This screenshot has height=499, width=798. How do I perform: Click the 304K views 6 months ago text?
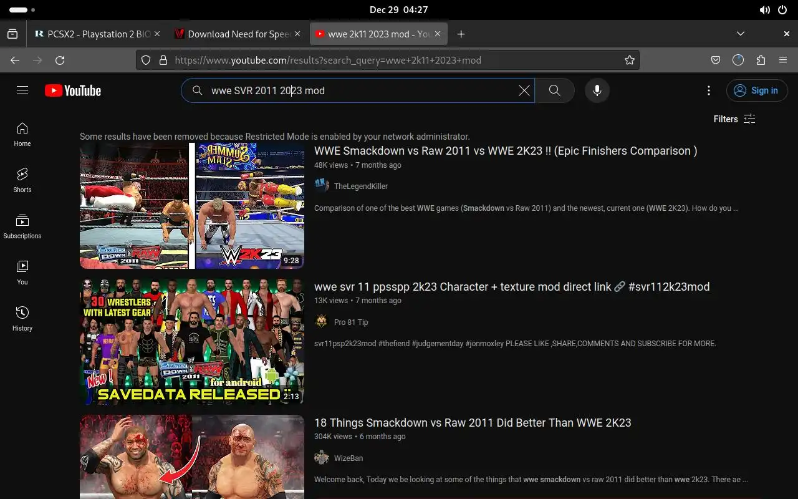(360, 437)
